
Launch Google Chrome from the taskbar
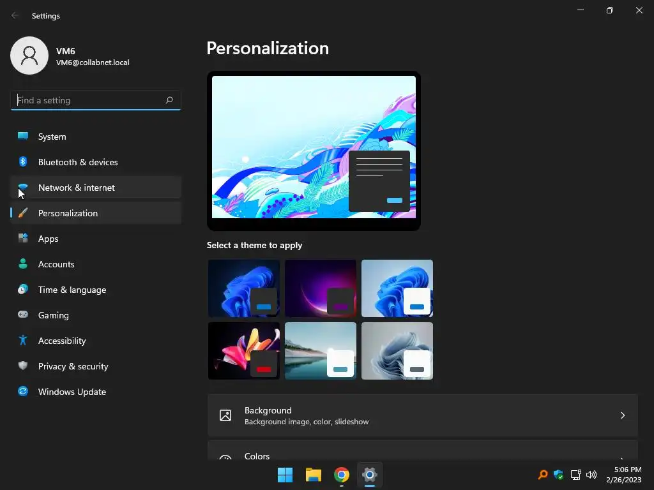point(342,475)
